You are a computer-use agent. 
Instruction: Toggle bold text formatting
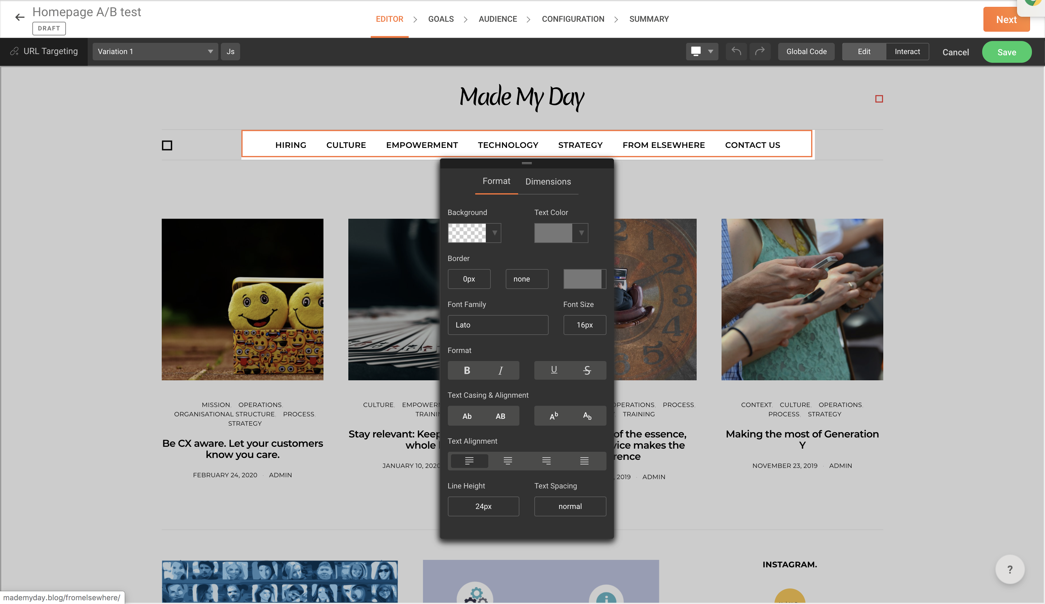467,370
